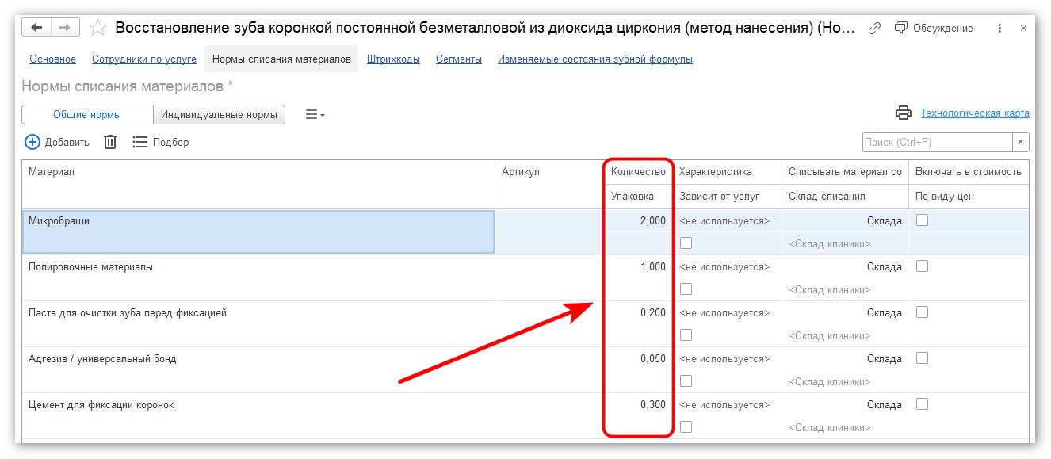1051x459 pixels.
Task: Go back with the left arrow button
Action: 37,28
